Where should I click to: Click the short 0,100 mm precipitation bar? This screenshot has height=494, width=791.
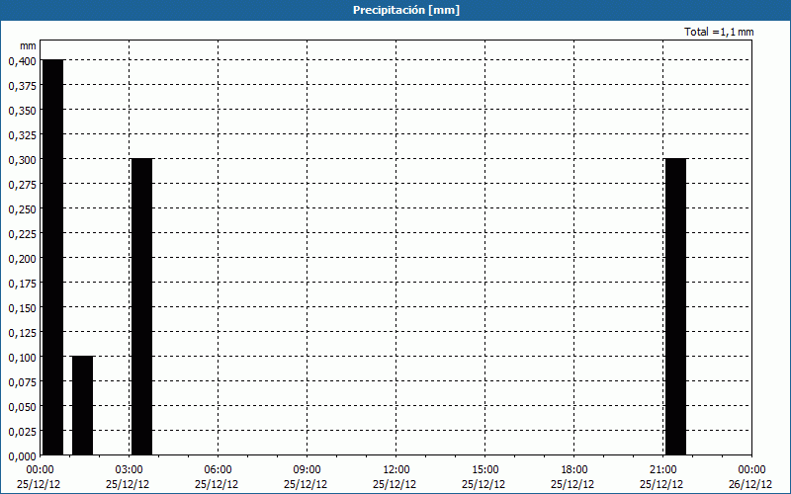tap(83, 406)
